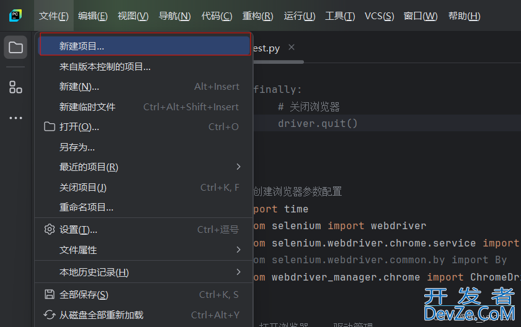This screenshot has height=327, width=521.
Task: Open the 运行(U) menu
Action: (x=299, y=16)
